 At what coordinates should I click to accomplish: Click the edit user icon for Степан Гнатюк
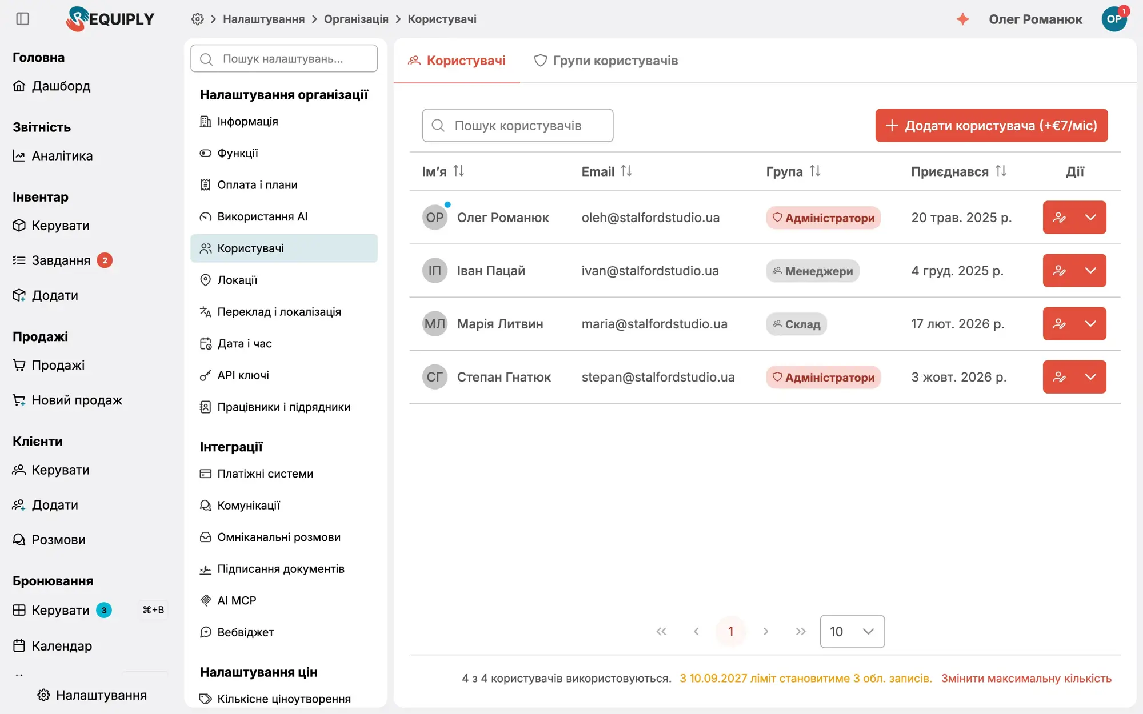[x=1059, y=377]
